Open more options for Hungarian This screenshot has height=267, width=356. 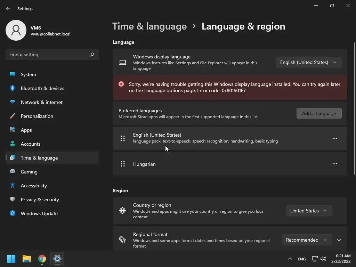coord(335,164)
